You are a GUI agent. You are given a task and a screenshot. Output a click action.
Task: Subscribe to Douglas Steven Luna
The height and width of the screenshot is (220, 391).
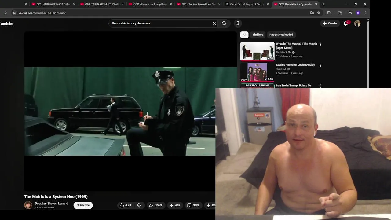tap(83, 205)
